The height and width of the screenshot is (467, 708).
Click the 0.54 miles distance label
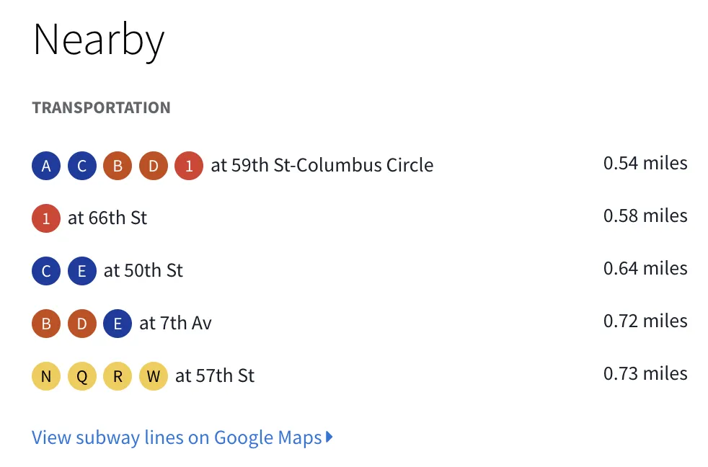point(645,163)
